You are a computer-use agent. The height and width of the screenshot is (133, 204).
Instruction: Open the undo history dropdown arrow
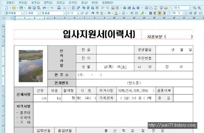tap(48, 8)
